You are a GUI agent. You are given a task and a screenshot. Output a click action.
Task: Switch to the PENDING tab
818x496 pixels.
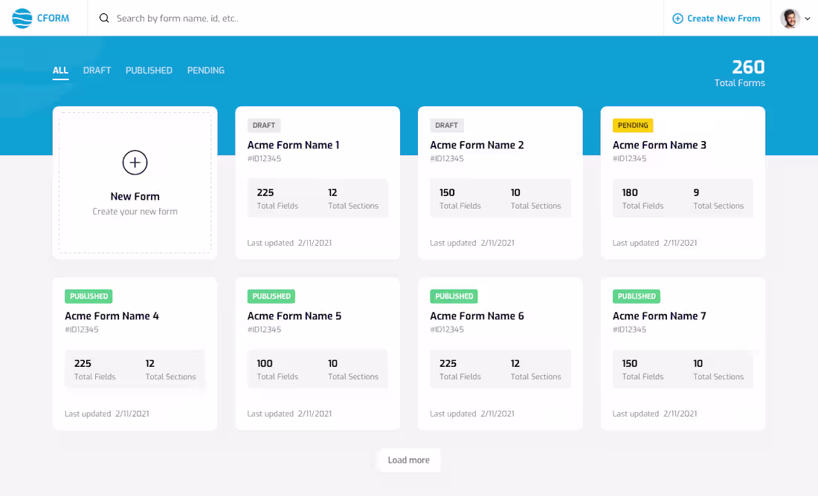pyautogui.click(x=205, y=71)
